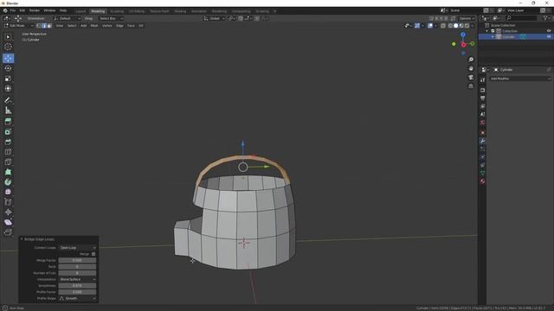Tick the Merge checkbox in Bridge Edge Loops
The width and height of the screenshot is (554, 311).
[x=93, y=254]
